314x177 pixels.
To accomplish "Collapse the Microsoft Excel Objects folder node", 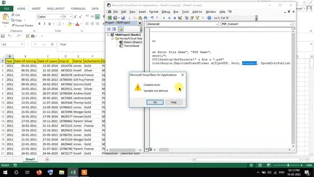I will (x=112, y=38).
